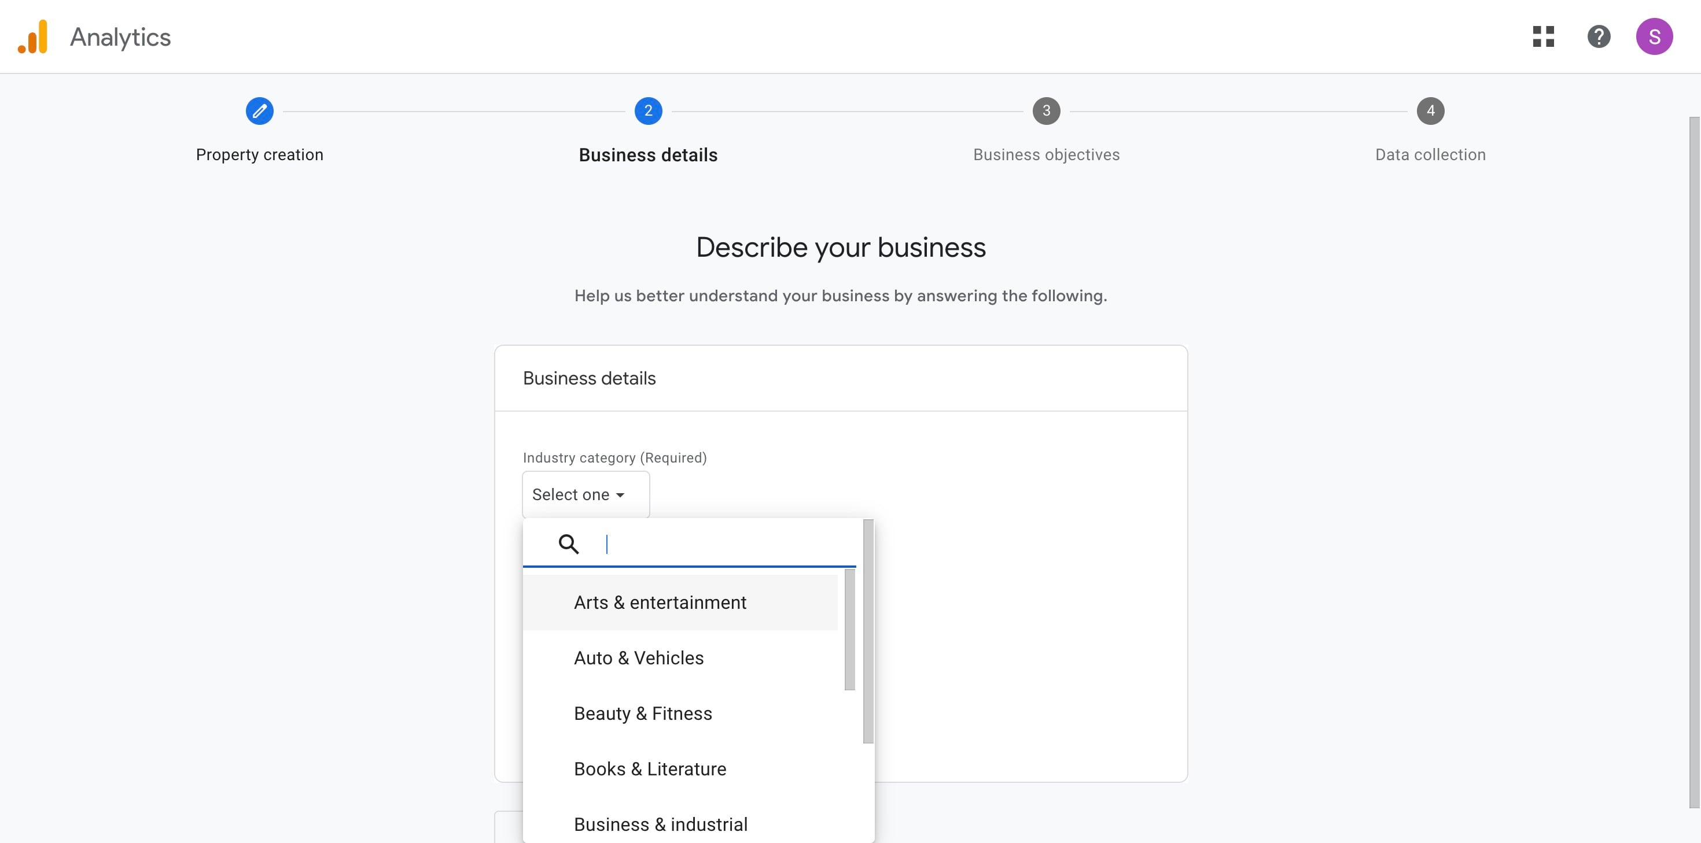The height and width of the screenshot is (843, 1701).
Task: Choose Business & industrial category
Action: (660, 824)
